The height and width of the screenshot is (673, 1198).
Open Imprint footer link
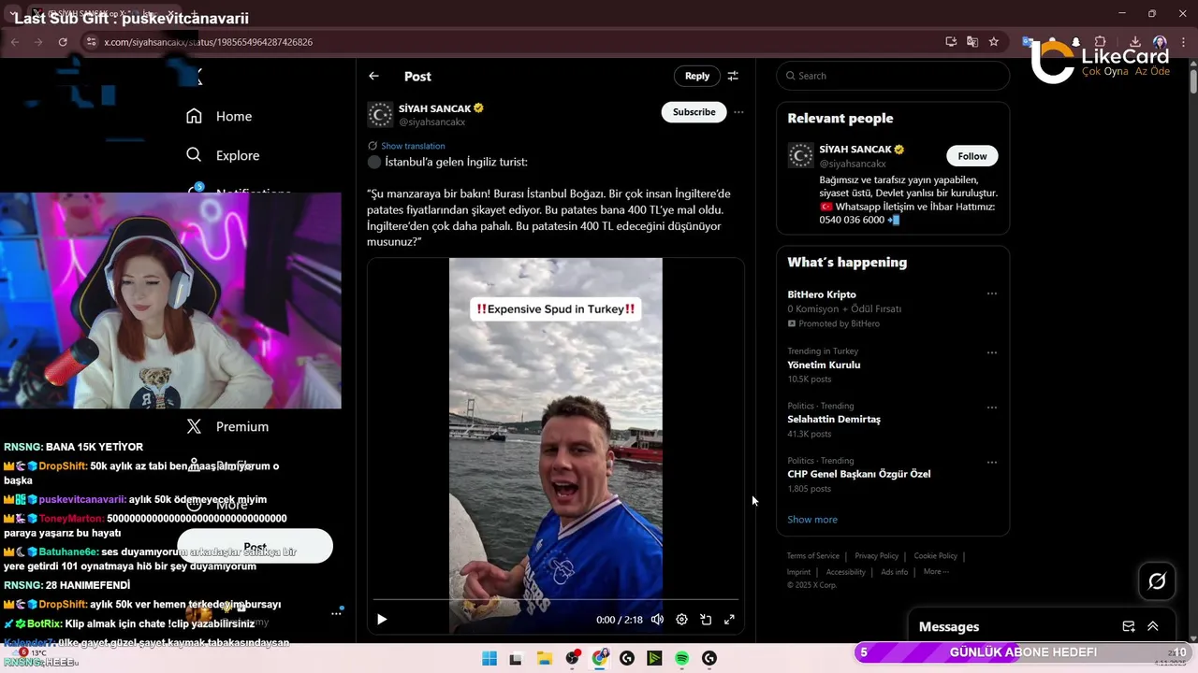[x=798, y=572]
